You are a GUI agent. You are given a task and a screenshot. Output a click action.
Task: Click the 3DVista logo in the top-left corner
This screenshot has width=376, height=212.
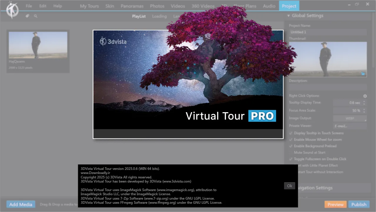12,10
